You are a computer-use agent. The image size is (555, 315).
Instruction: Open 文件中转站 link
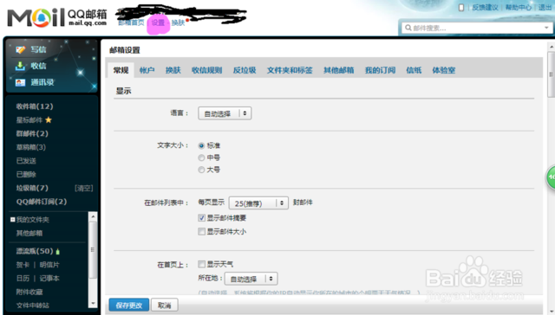pyautogui.click(x=33, y=305)
